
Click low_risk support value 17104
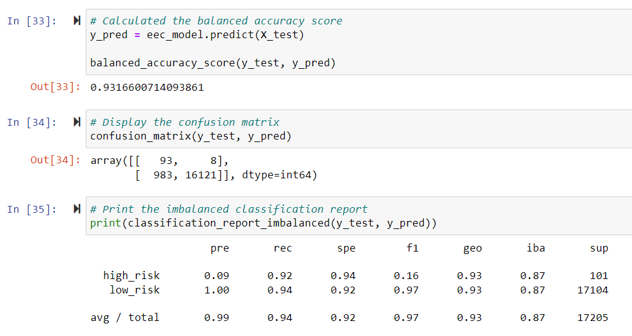pos(593,290)
